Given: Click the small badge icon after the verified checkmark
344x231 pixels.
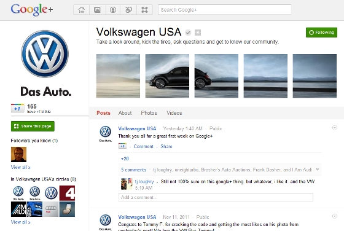Looking at the screenshot, I should [198, 33].
